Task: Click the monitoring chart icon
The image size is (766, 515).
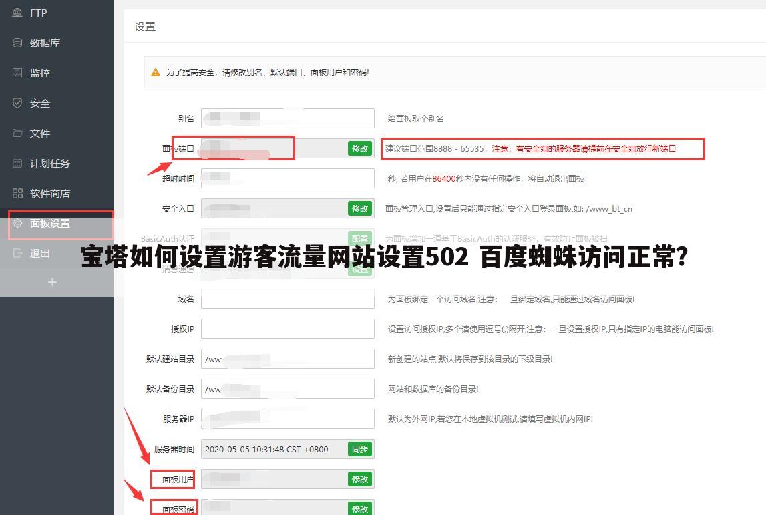Action: point(17,73)
